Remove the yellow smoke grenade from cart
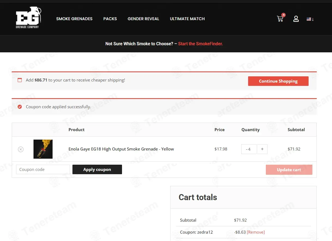 [x=21, y=149]
